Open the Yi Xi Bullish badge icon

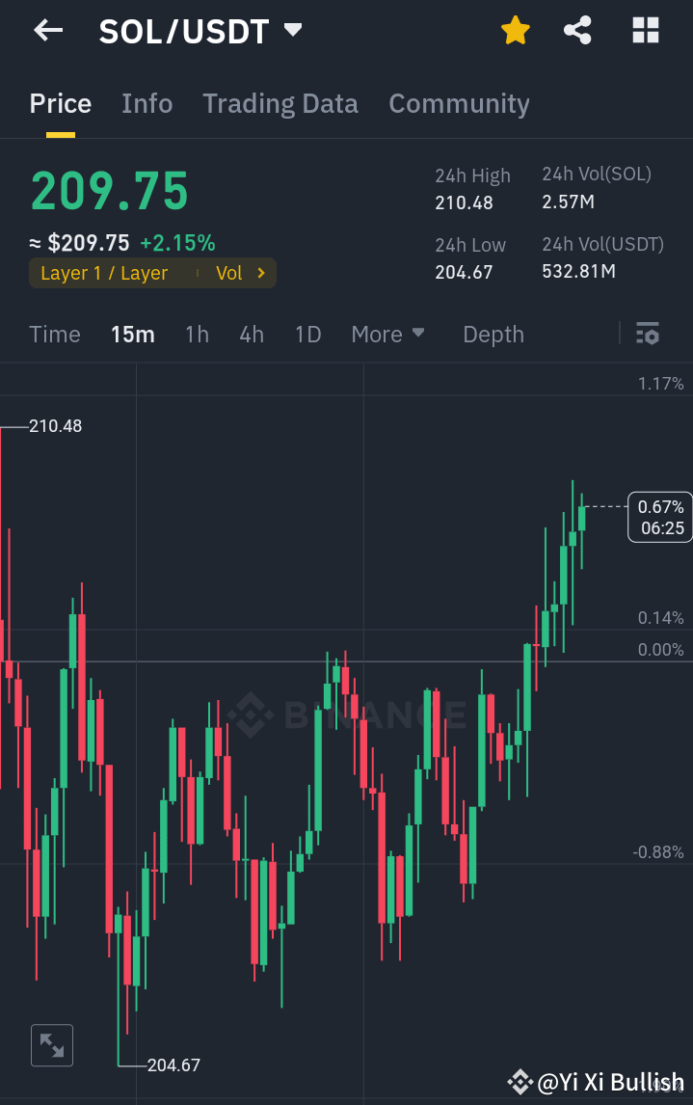pyautogui.click(x=520, y=1082)
